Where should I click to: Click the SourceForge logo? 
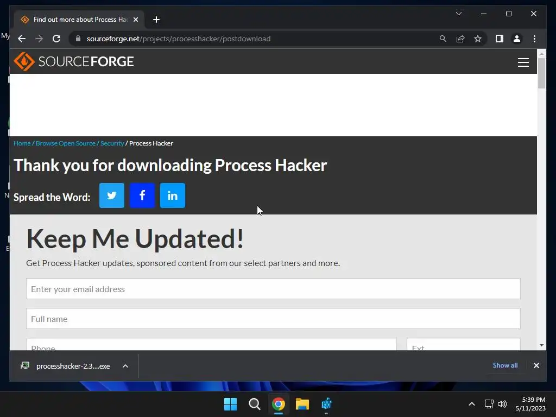pos(74,62)
